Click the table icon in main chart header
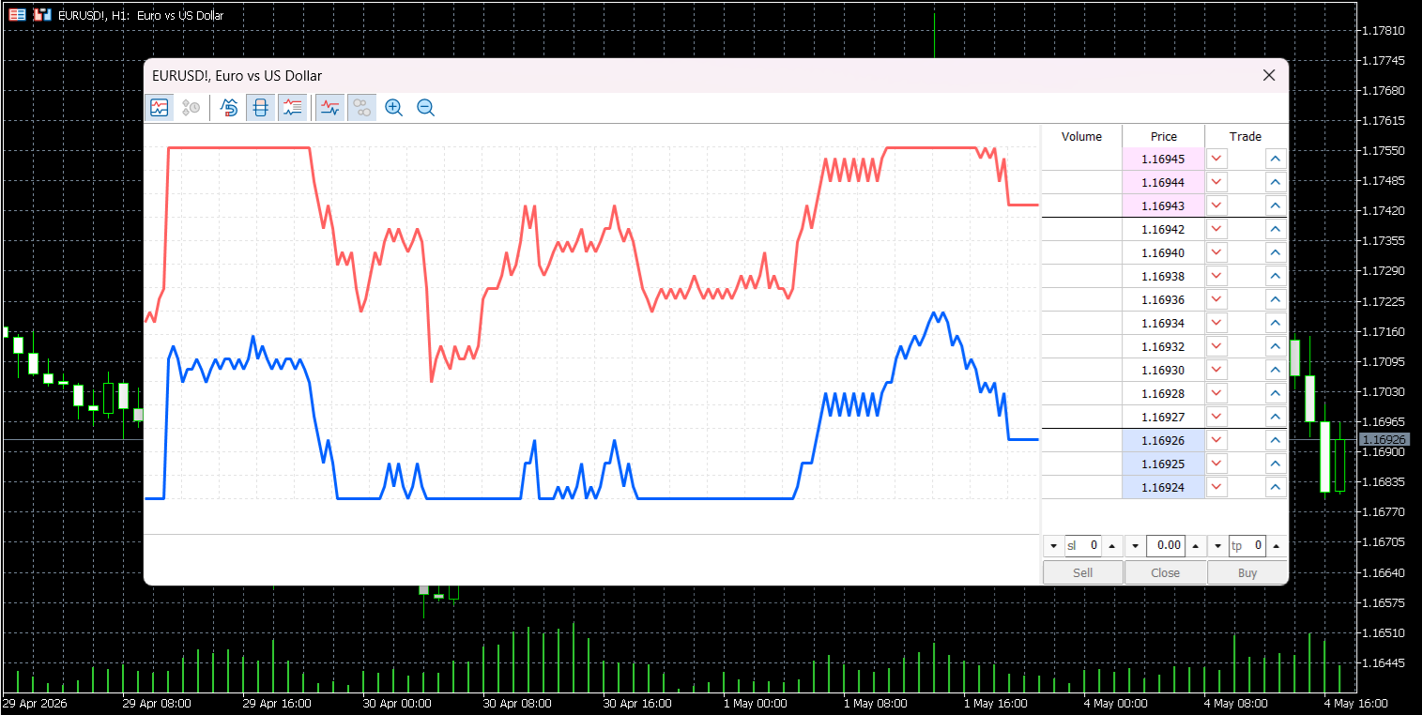 click(x=18, y=15)
